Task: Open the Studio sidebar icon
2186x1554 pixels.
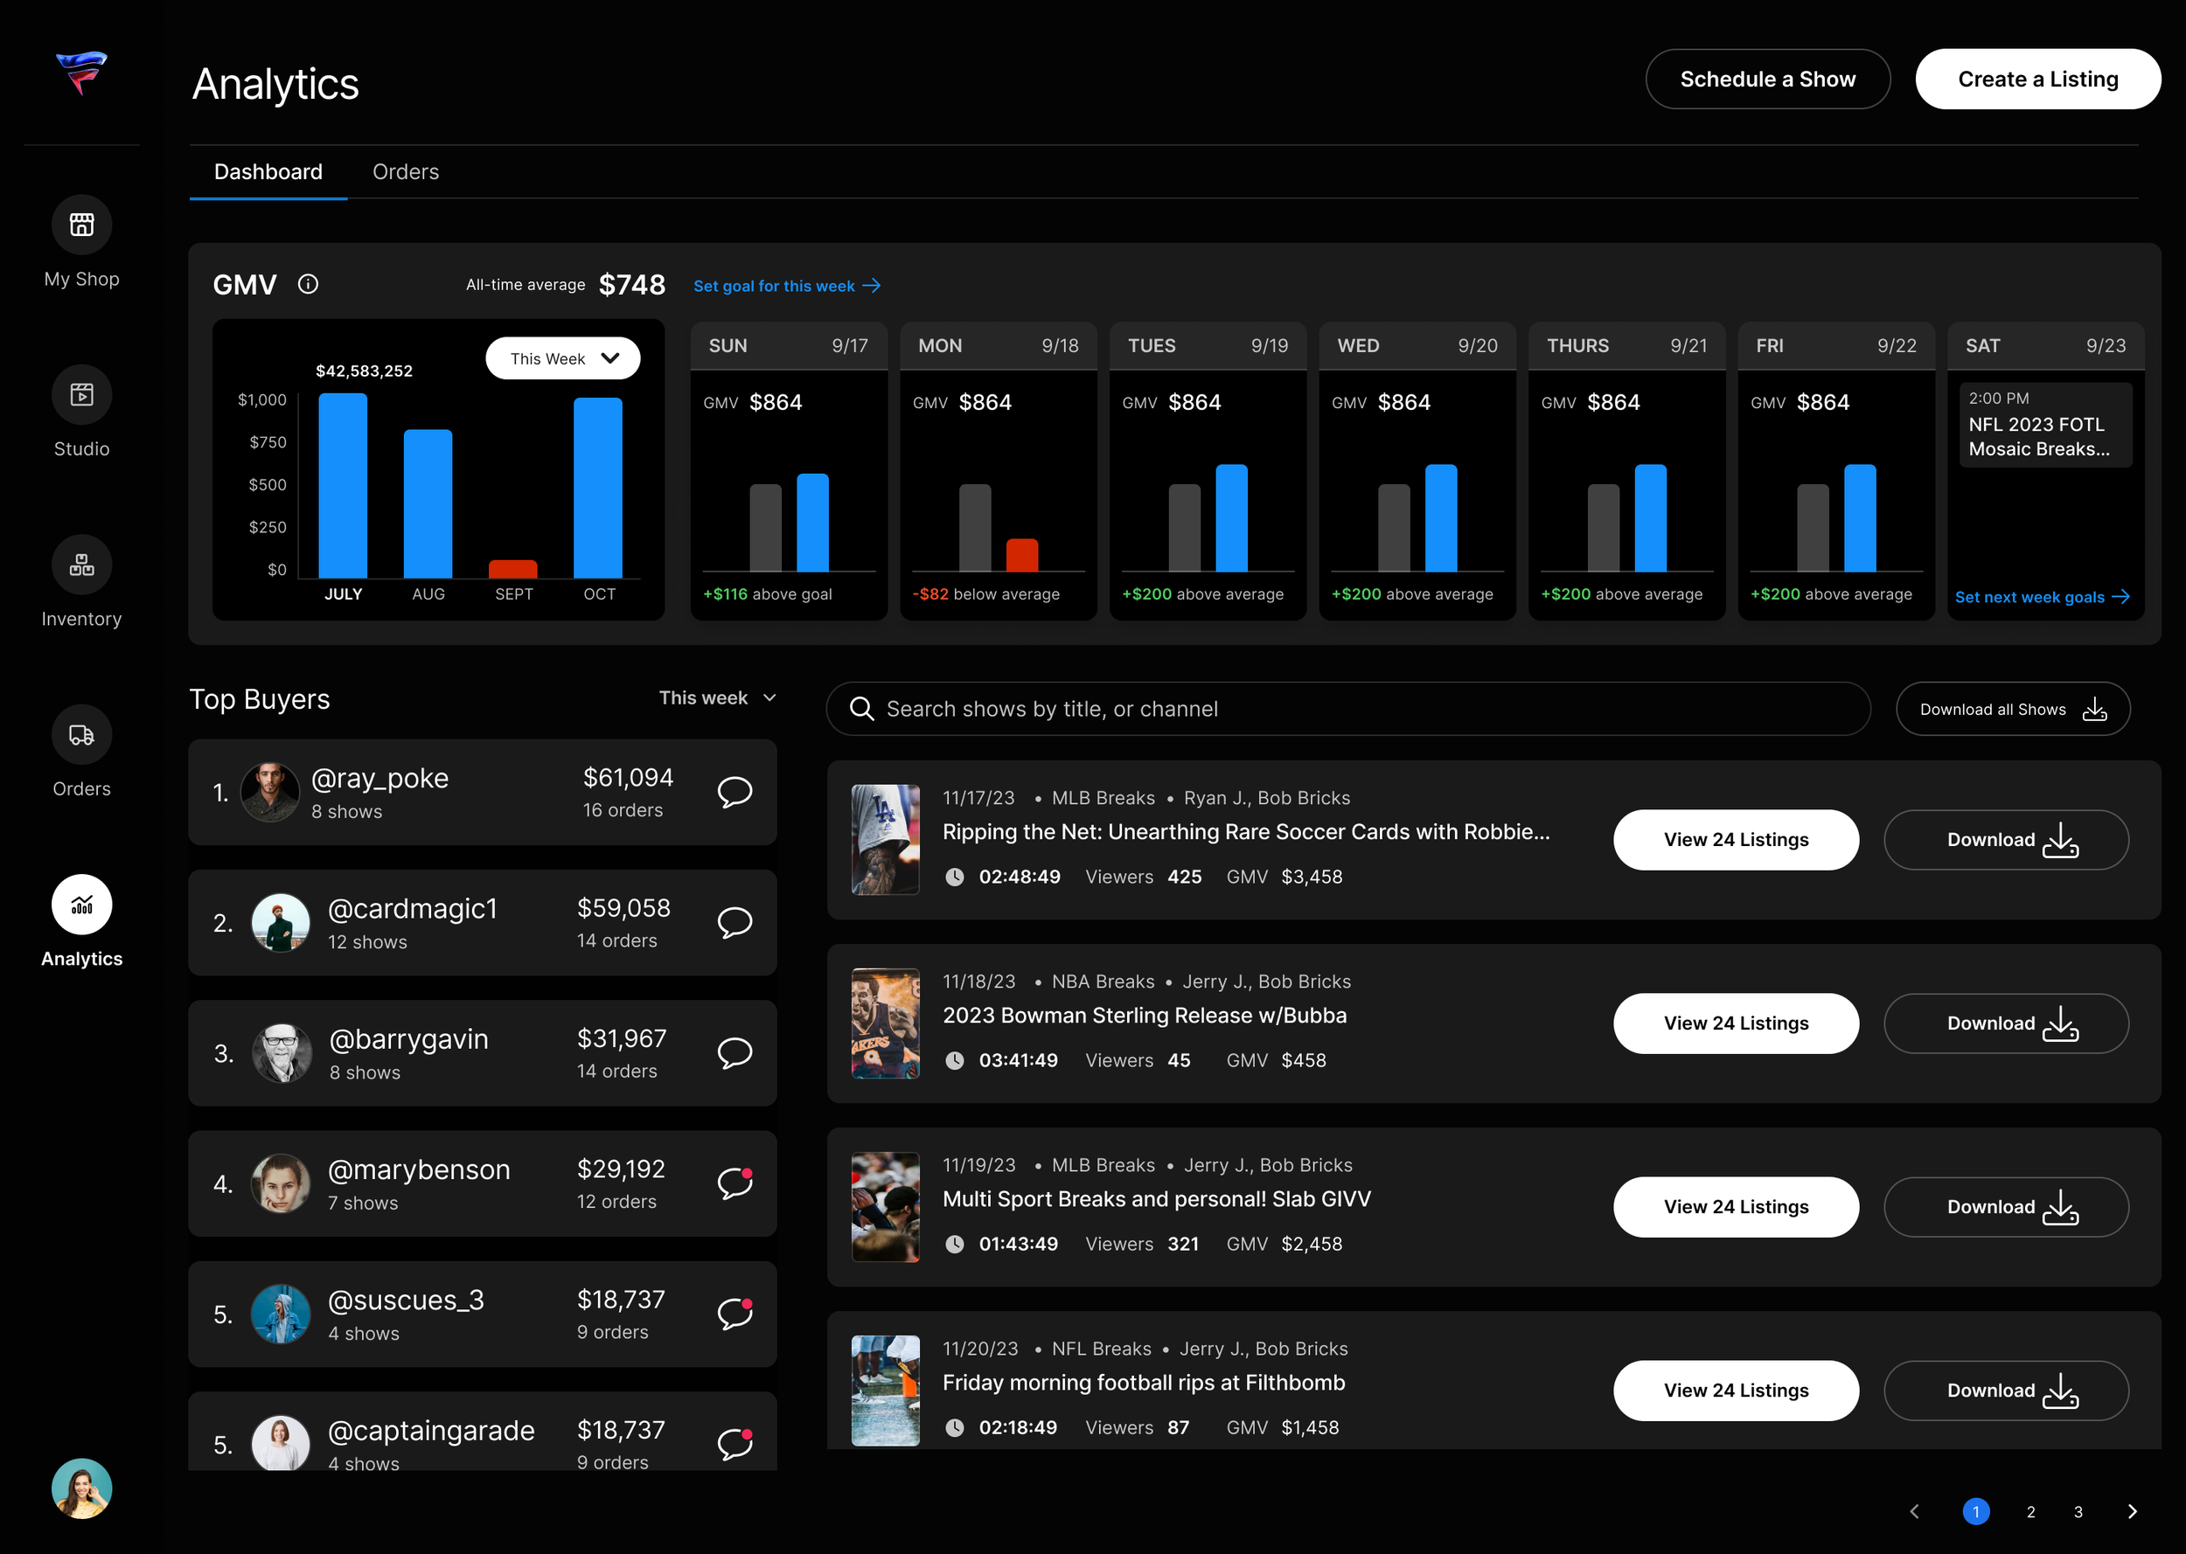Action: click(81, 395)
